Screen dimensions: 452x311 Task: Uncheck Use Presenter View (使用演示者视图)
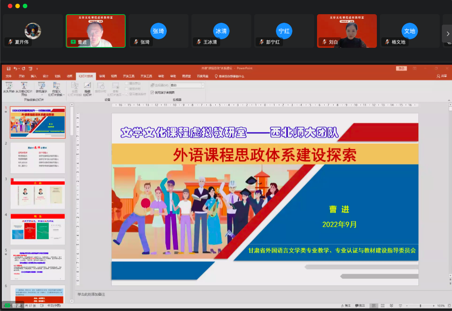(x=152, y=92)
